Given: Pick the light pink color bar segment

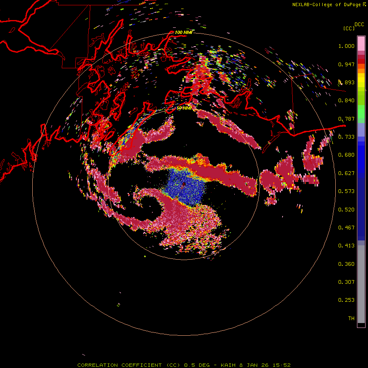Looking at the screenshot, I should click(361, 43).
